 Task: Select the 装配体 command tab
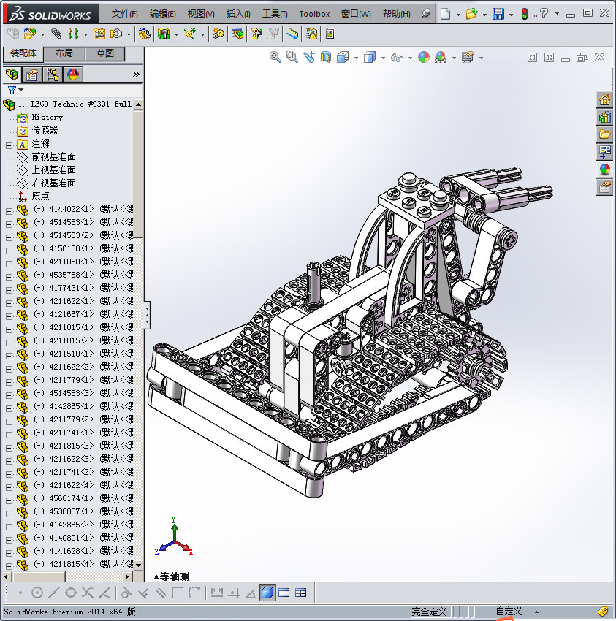[x=23, y=53]
